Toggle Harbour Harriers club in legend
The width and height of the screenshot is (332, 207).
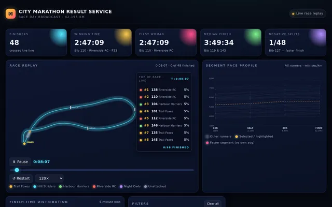tap(74, 186)
